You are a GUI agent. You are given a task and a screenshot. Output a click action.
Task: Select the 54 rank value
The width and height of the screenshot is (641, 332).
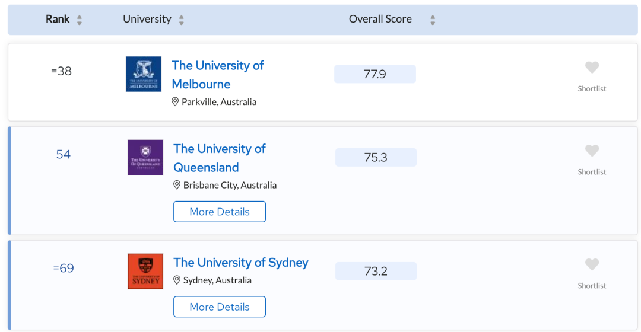64,154
